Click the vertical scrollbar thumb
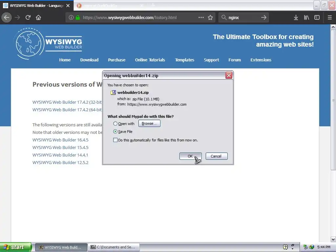Image resolution: width=336 pixels, height=252 pixels. pyautogui.click(x=333, y=100)
